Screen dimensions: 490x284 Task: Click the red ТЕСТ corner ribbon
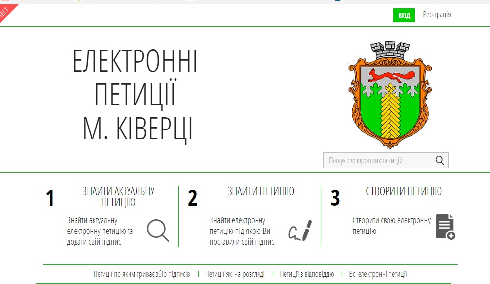[6, 12]
